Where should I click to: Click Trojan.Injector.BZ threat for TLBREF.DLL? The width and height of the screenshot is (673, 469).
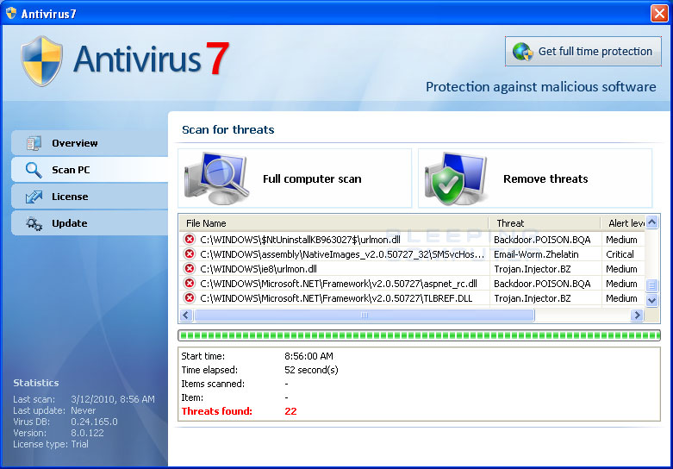tap(533, 298)
